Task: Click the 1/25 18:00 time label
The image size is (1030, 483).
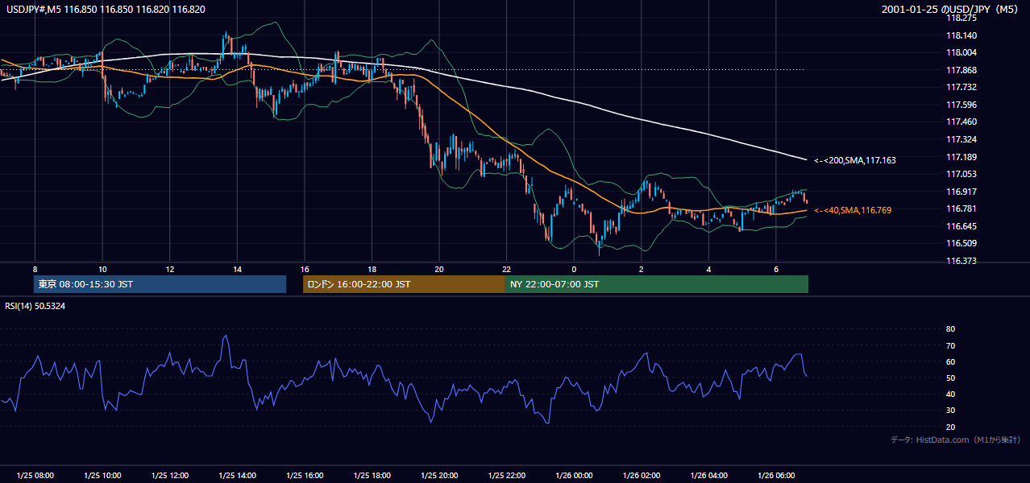Action: point(372,476)
